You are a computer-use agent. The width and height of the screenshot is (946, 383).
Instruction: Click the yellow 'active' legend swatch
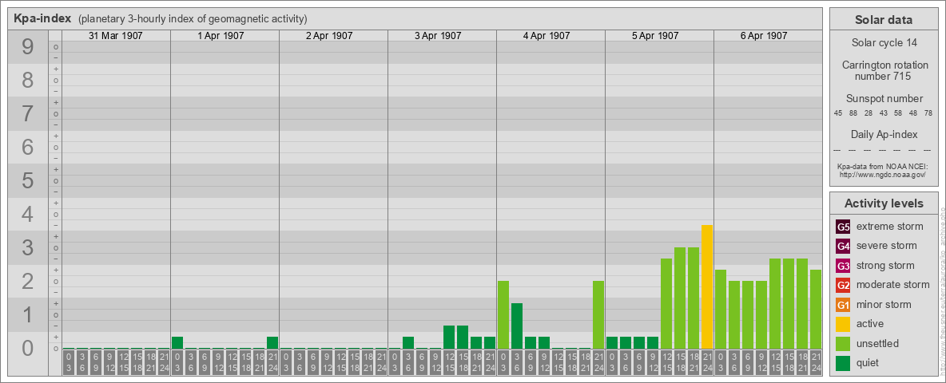coord(843,324)
